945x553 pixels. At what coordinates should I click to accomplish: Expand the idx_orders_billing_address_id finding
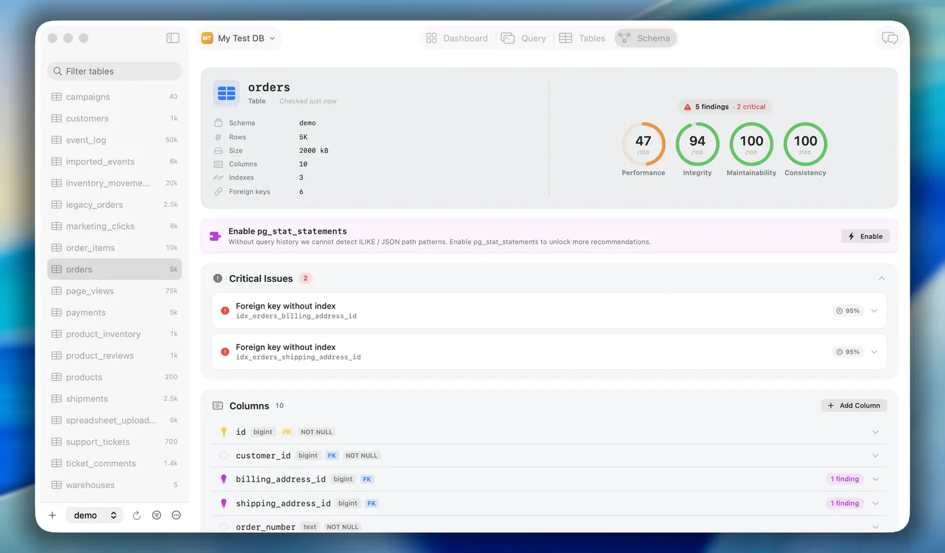(874, 311)
